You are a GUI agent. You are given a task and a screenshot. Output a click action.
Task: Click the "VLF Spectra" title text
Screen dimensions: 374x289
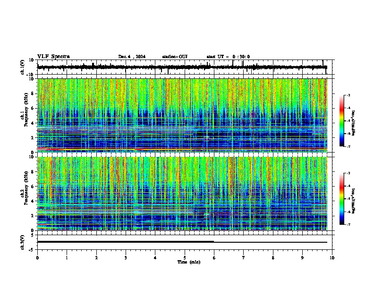[x=53, y=57]
